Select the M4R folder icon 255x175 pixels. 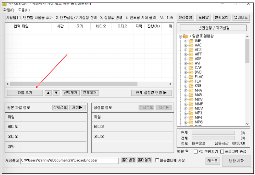pos(191,95)
